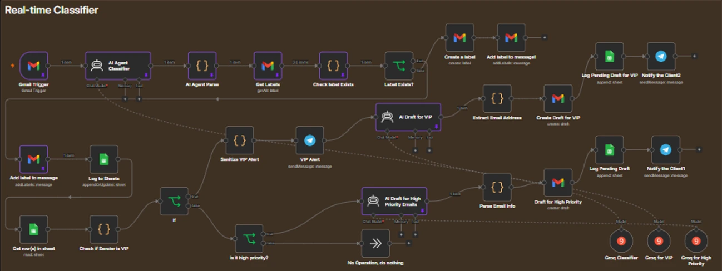
Task: Open the Sanitize VIP Alert code node
Action: pos(240,140)
